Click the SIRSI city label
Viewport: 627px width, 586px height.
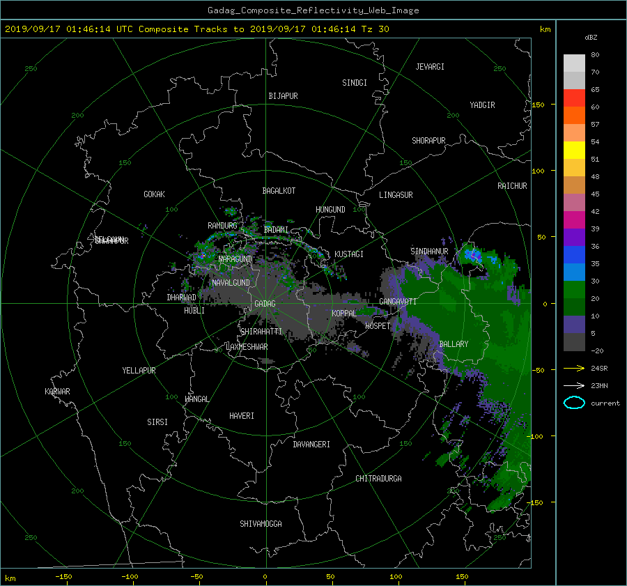tap(157, 422)
